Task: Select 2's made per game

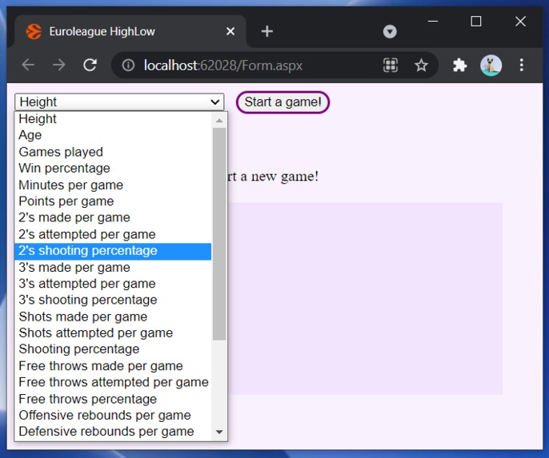Action: pyautogui.click(x=113, y=217)
